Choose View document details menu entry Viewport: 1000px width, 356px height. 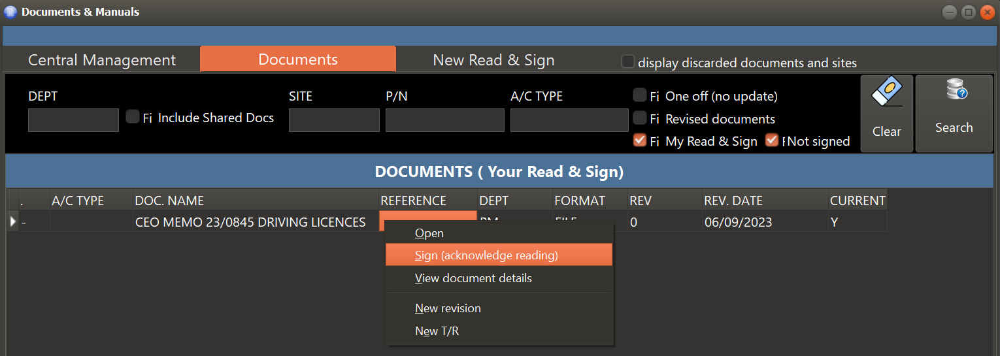[x=499, y=278]
